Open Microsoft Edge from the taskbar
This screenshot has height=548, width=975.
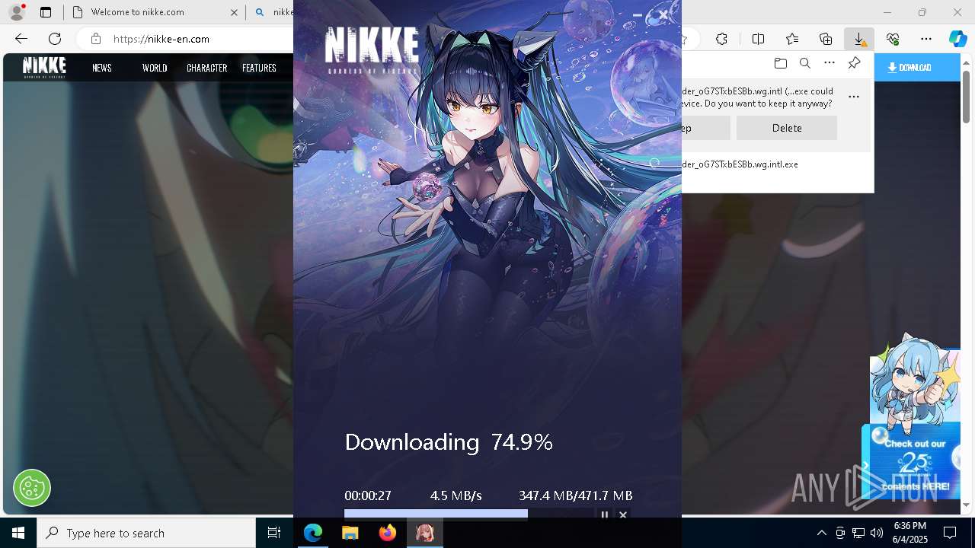pyautogui.click(x=313, y=533)
